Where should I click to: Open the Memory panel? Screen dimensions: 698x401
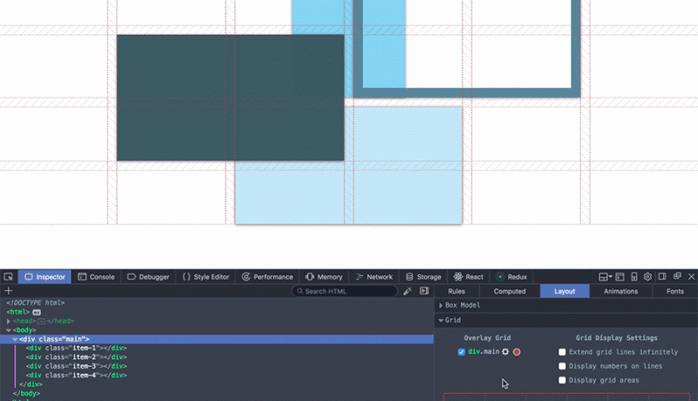click(x=324, y=276)
